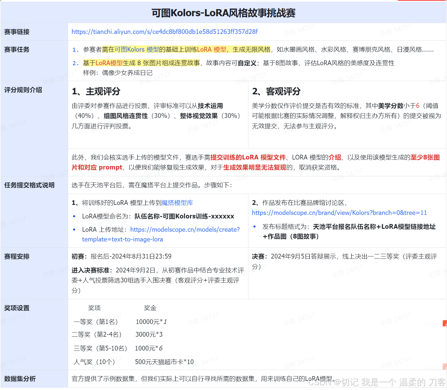
Task: Click the text 选手在天池平台后，需在魔搭平台上提交作品
Action: coord(135,185)
